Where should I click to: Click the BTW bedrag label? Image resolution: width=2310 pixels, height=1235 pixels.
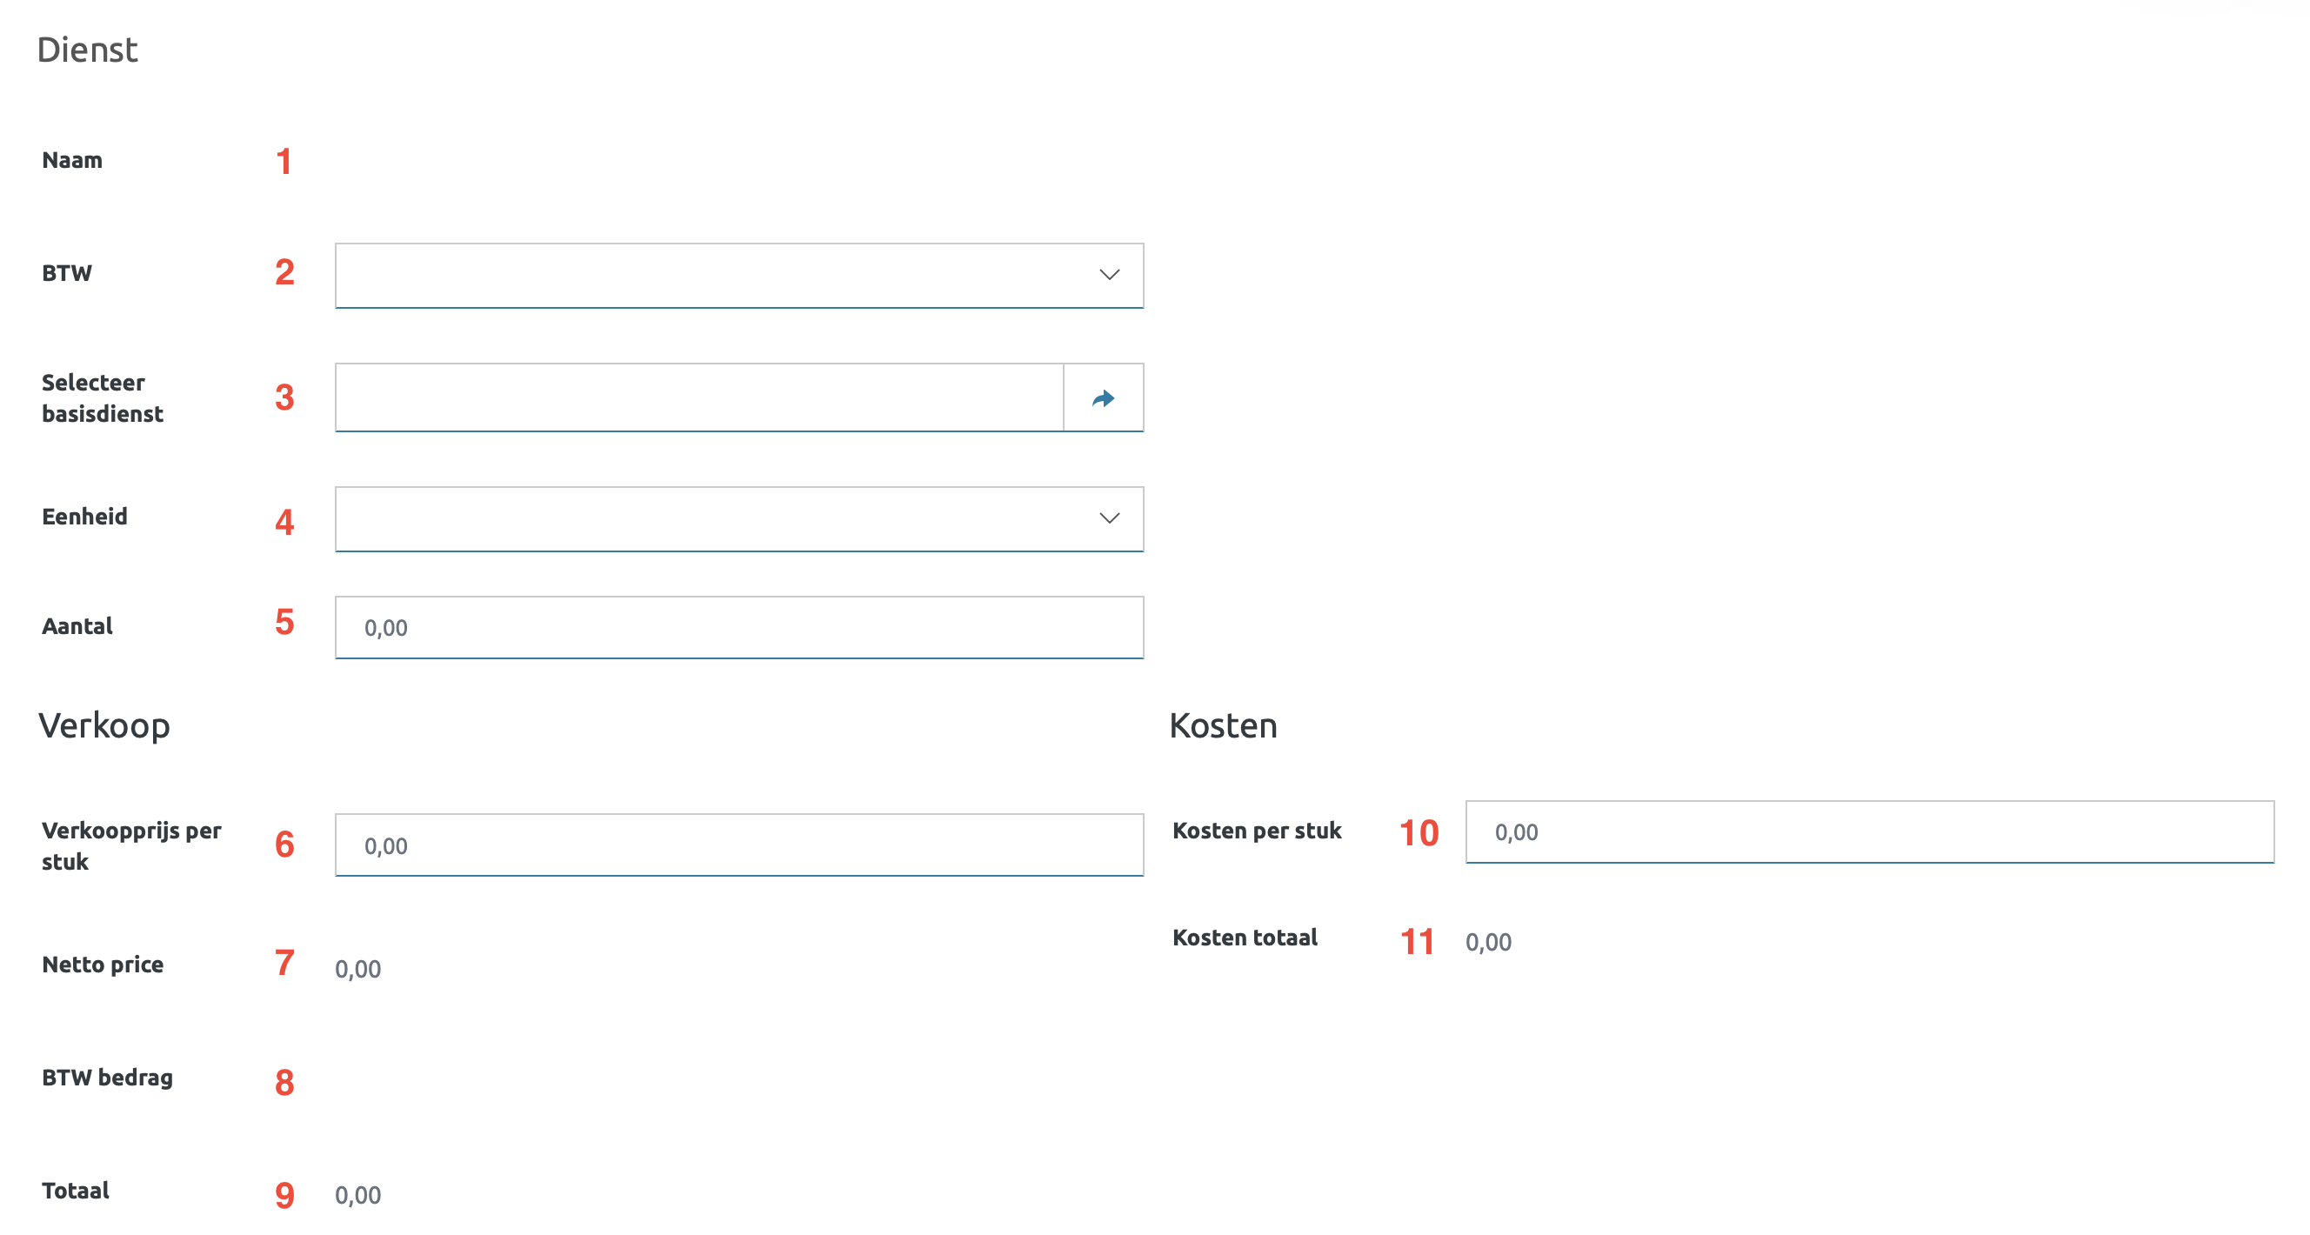[107, 1078]
